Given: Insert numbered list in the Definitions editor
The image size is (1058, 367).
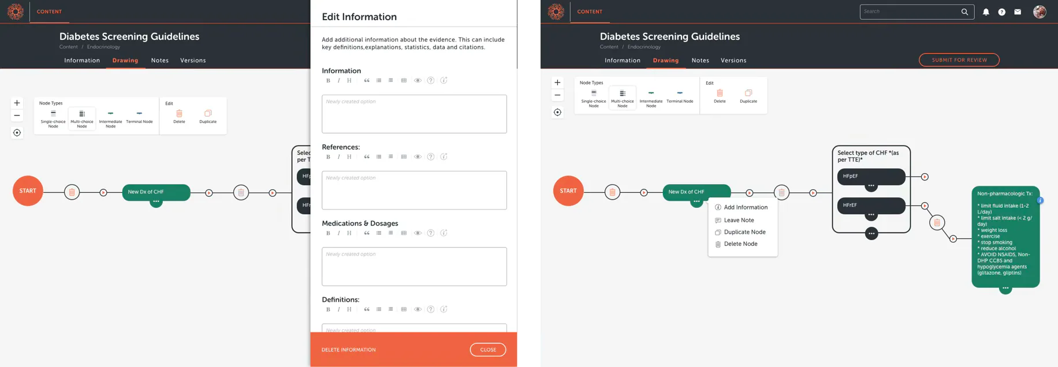Looking at the screenshot, I should [x=391, y=309].
